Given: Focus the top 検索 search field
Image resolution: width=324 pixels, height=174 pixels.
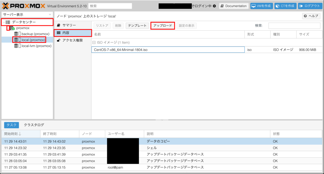Looking at the screenshot, I should coord(110,6).
